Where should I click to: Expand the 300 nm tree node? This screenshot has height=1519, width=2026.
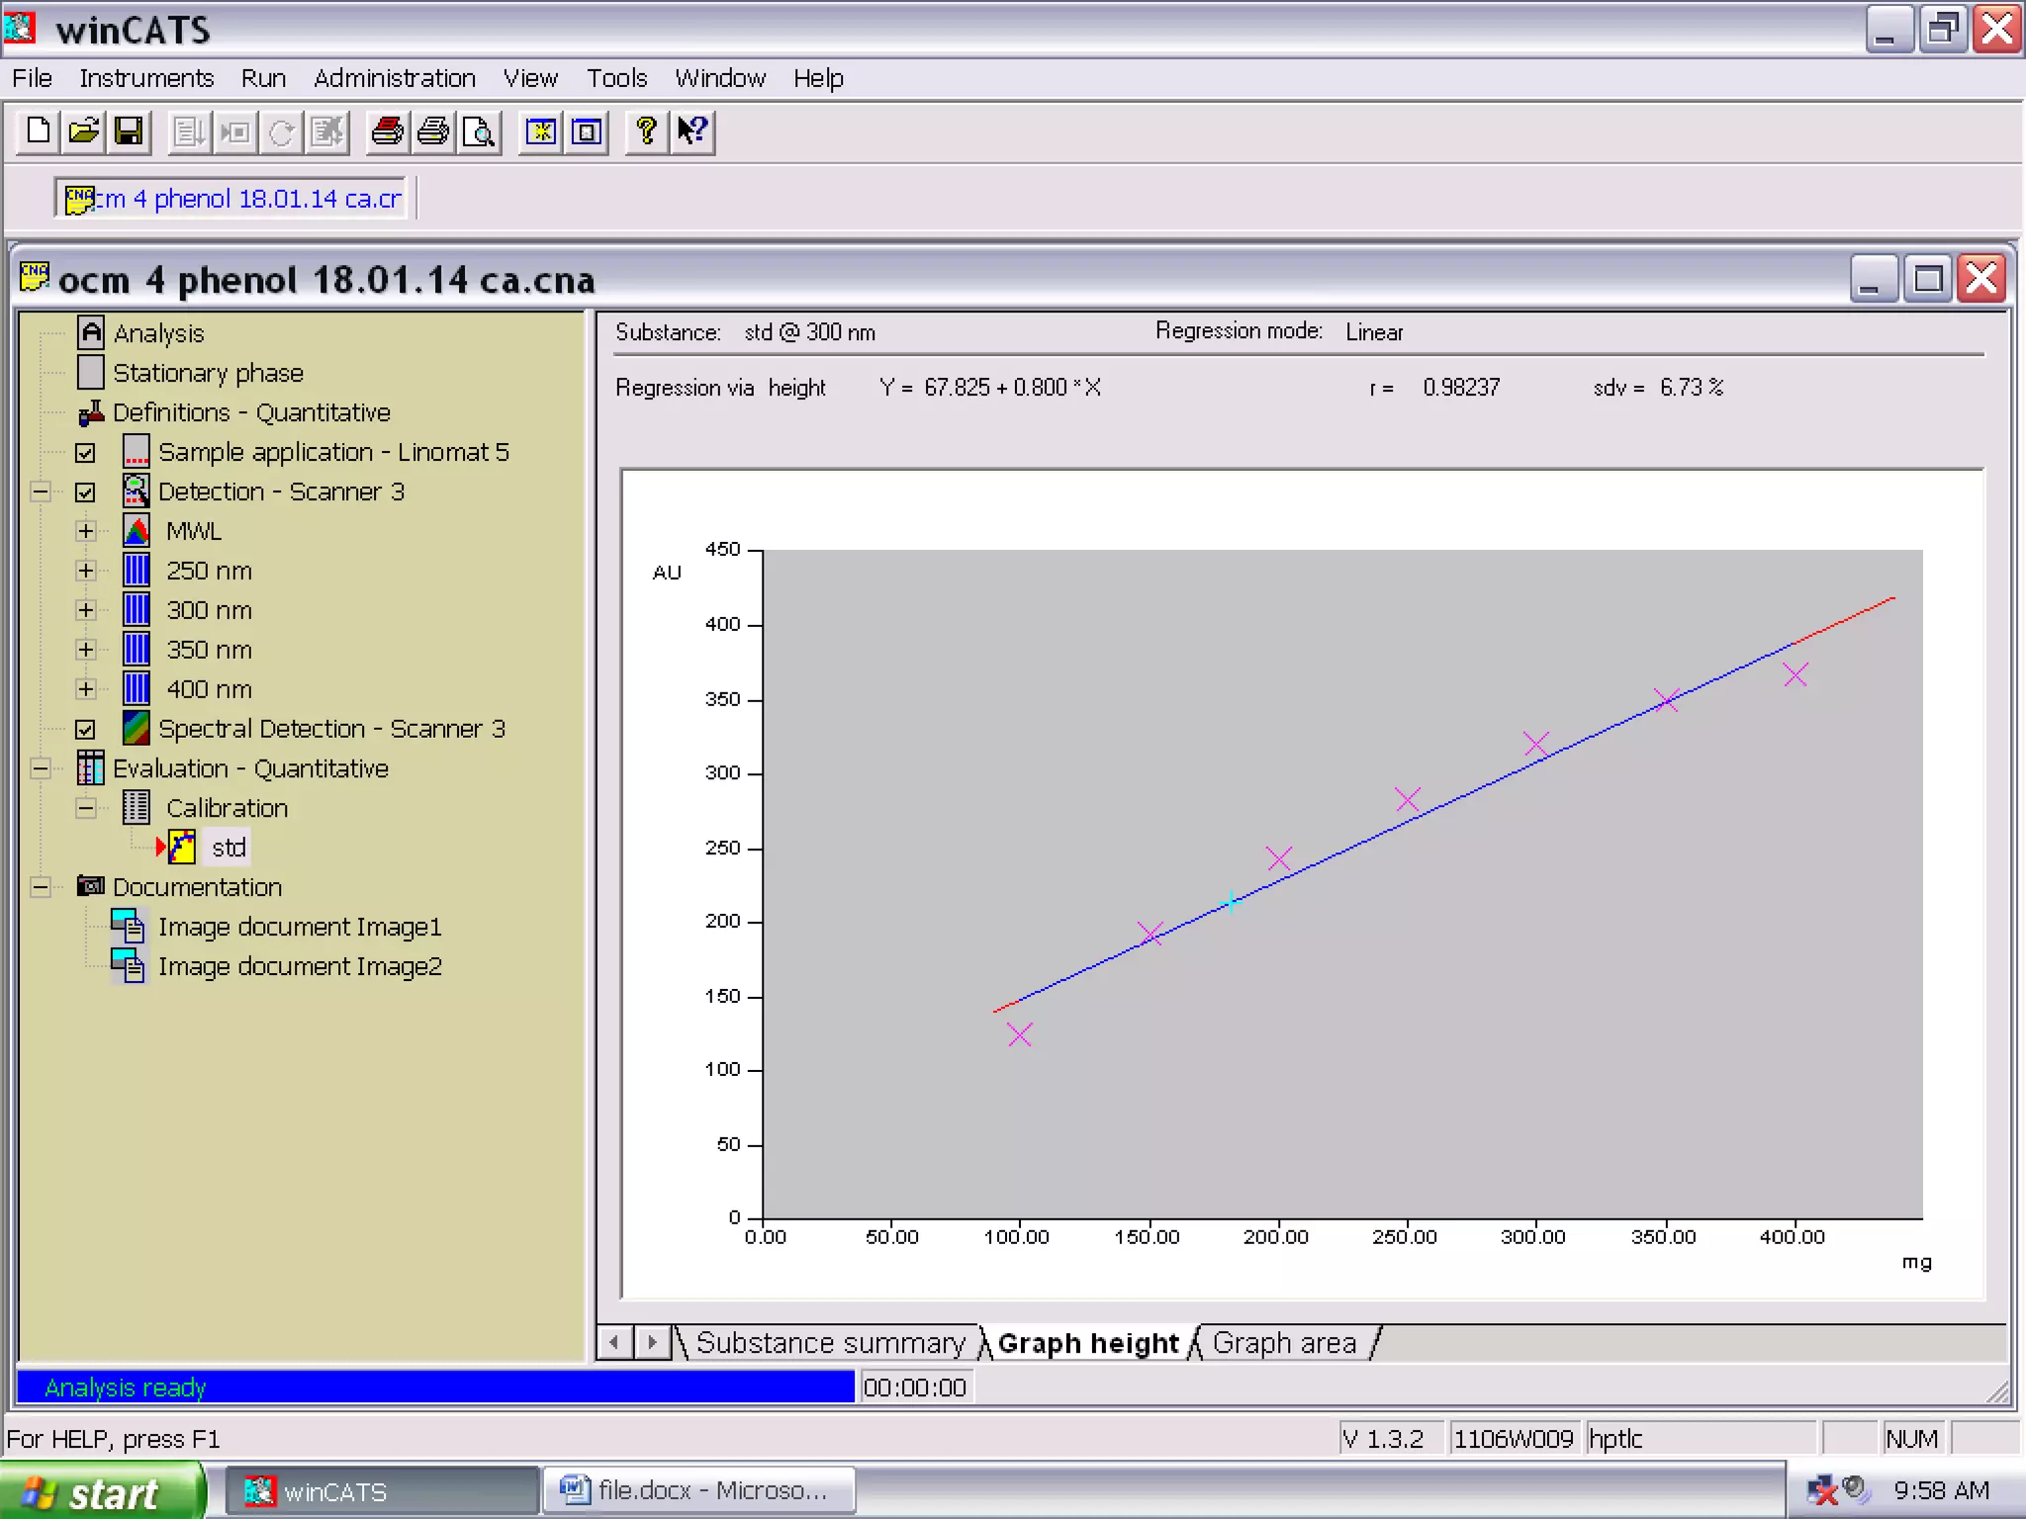(86, 610)
